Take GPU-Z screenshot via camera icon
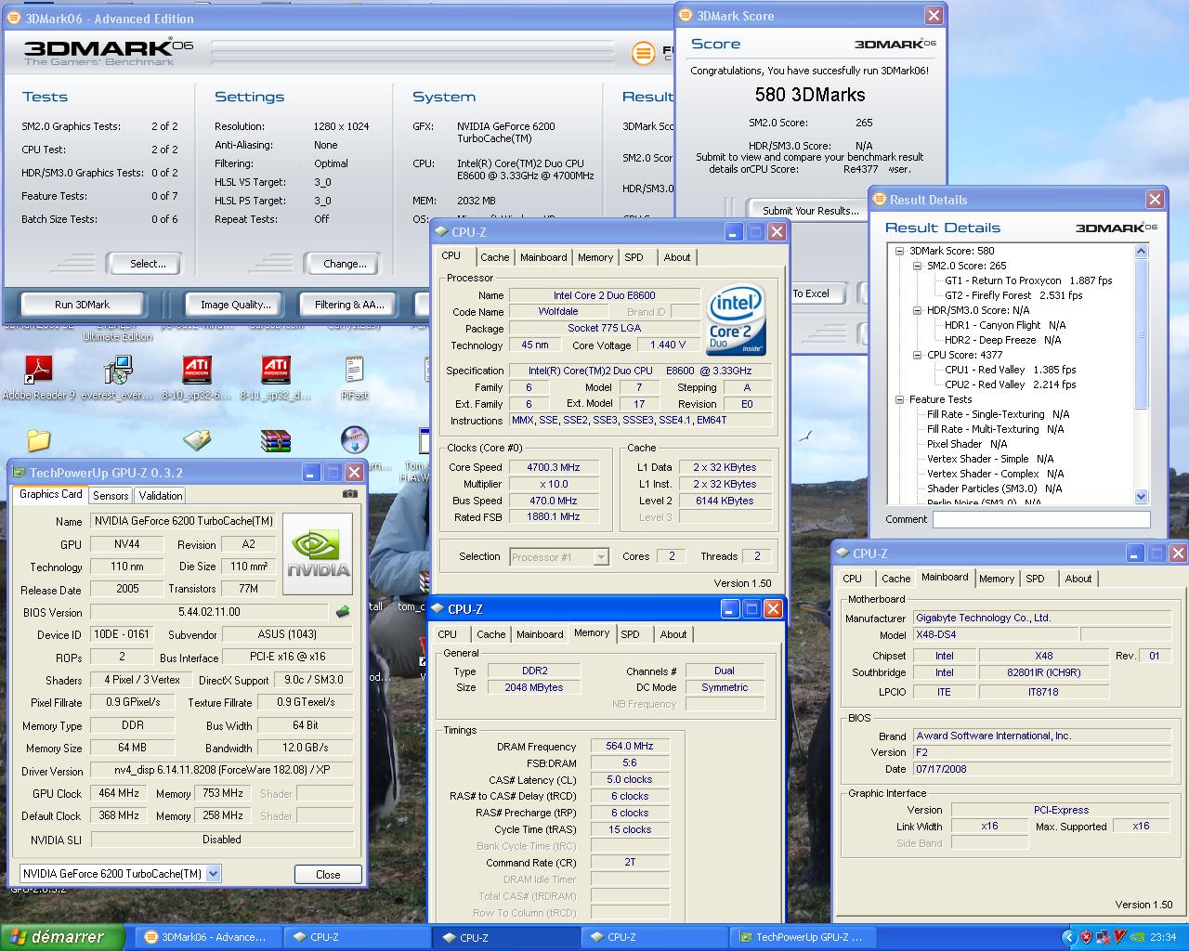 [349, 494]
